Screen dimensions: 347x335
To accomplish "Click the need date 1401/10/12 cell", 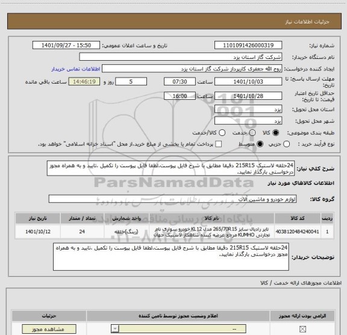I will pos(38,232).
